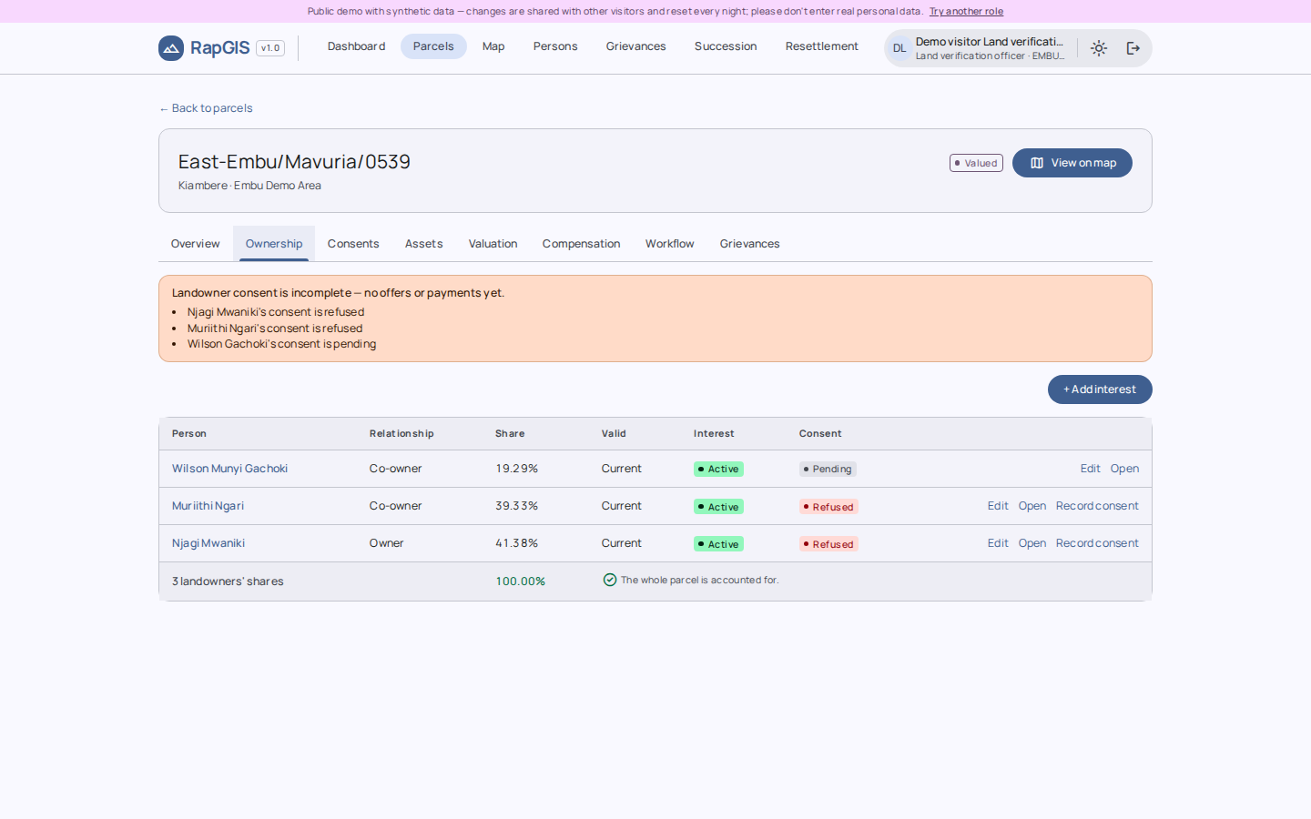
Task: Click the v1.0 version badge
Action: 270,48
